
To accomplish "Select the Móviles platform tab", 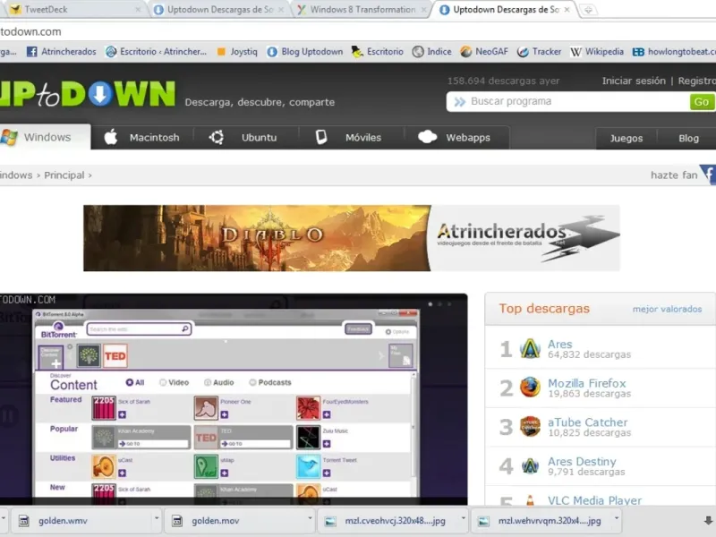I will (351, 138).
